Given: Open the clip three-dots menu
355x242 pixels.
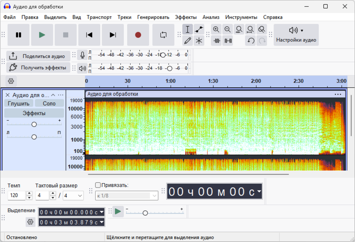Looking at the screenshot, I should coord(338,94).
